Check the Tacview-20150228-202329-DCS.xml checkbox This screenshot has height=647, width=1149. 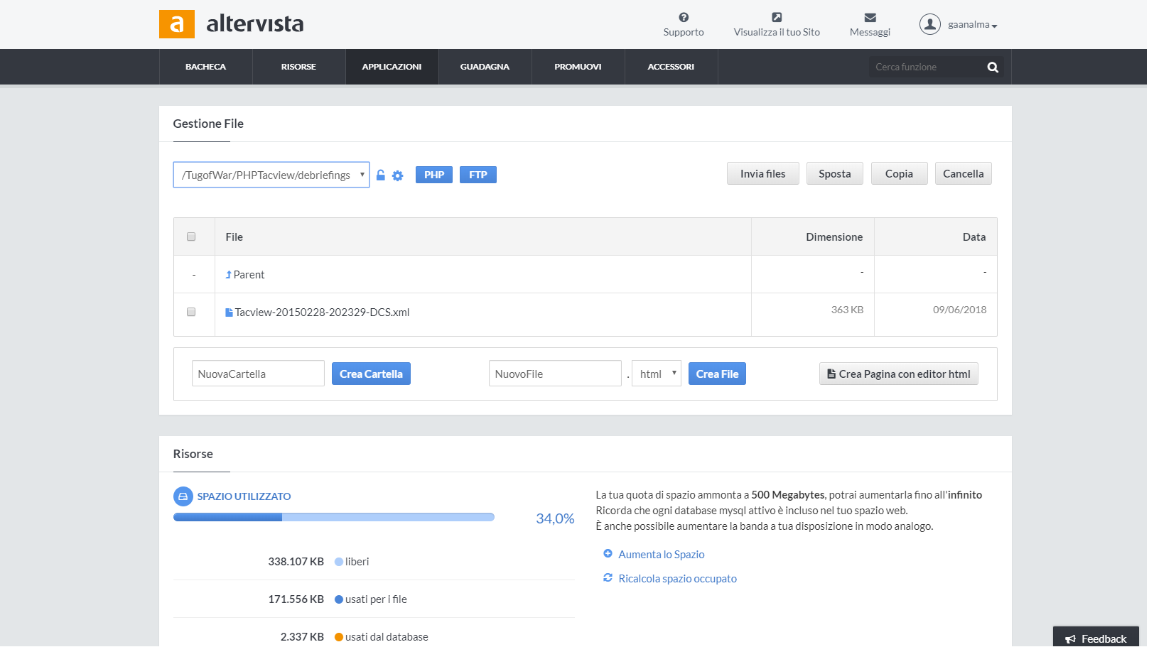click(191, 312)
